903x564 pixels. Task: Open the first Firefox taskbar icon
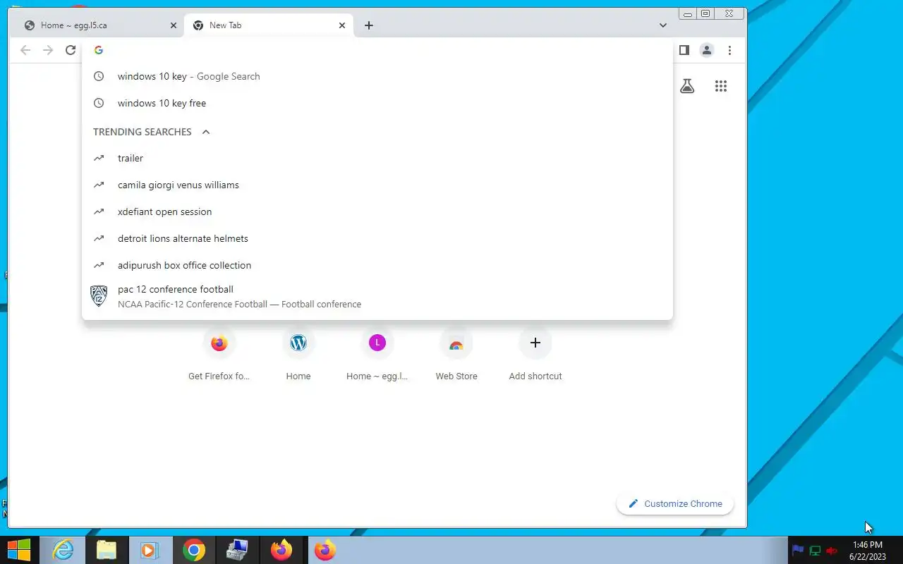click(x=281, y=550)
